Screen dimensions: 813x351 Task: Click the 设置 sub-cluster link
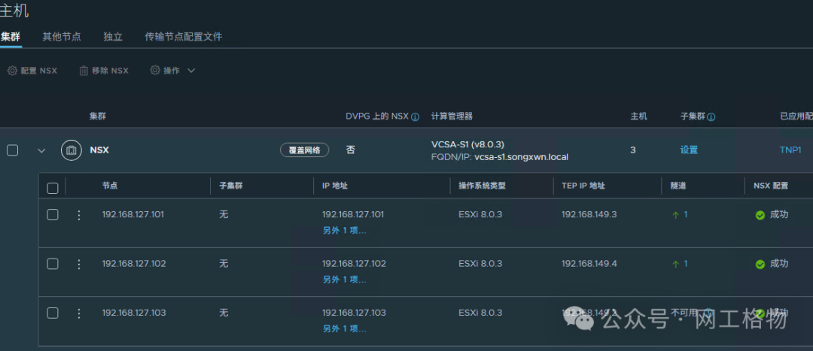point(689,150)
